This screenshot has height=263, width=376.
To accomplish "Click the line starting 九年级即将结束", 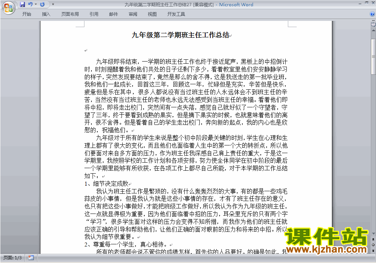I will pyautogui.click(x=192, y=62).
